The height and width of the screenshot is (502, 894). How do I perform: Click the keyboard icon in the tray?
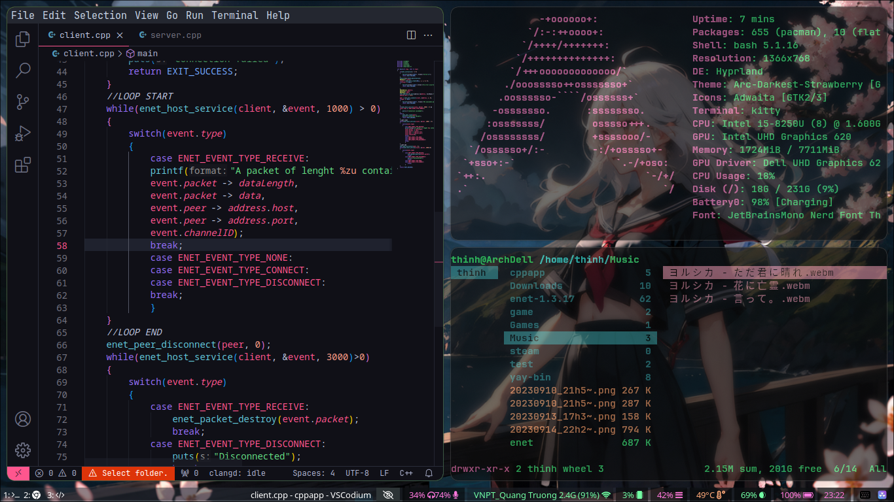point(864,495)
